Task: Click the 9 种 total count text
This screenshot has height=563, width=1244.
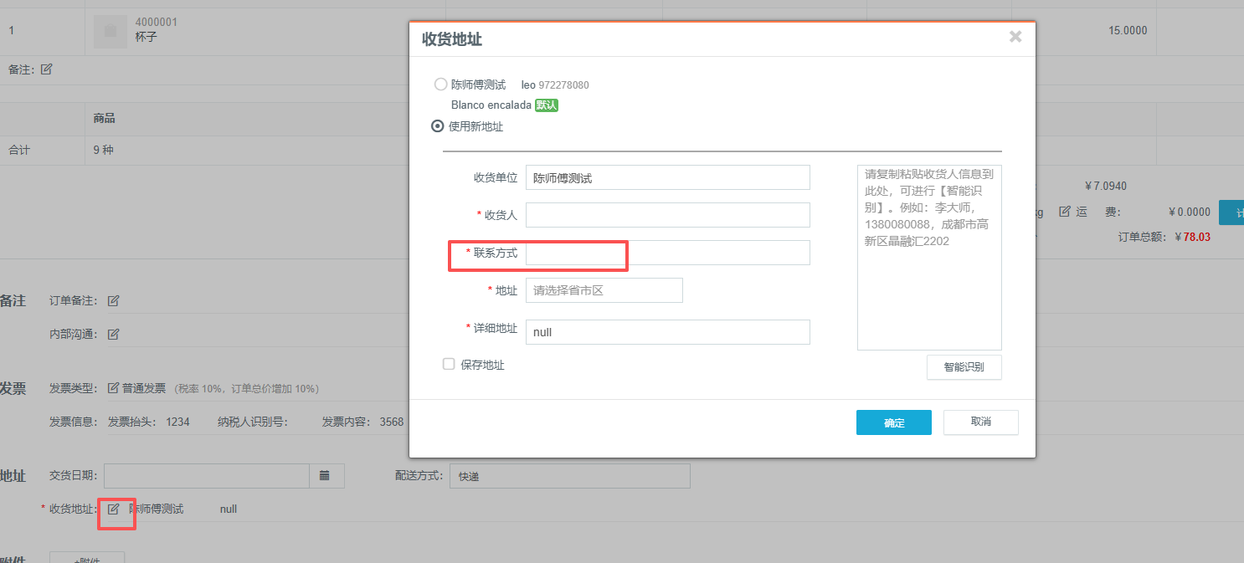Action: pos(103,151)
